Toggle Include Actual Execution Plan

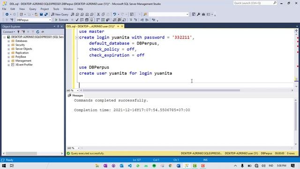[98, 20]
